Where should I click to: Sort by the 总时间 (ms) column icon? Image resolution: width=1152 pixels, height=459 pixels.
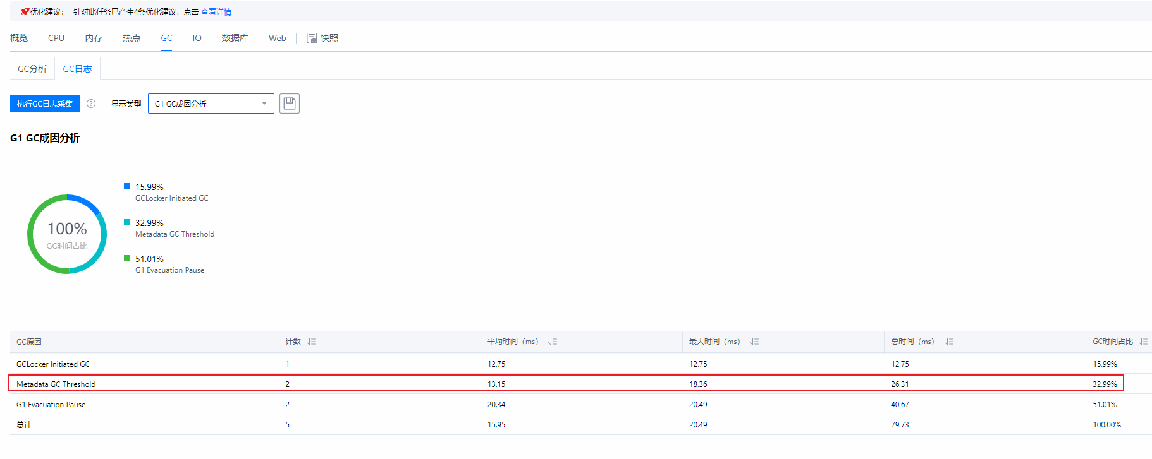pyautogui.click(x=949, y=342)
